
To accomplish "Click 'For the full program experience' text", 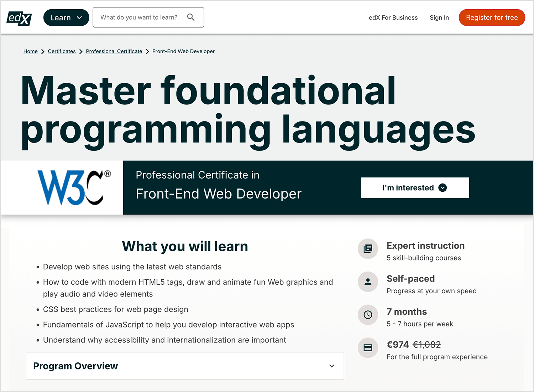I will pyautogui.click(x=437, y=357).
